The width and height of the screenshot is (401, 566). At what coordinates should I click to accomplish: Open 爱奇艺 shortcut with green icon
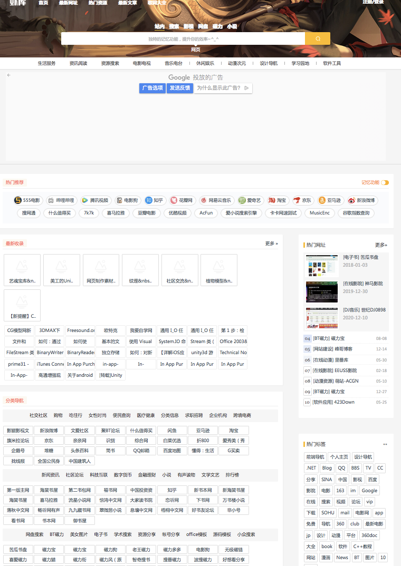tap(250, 200)
